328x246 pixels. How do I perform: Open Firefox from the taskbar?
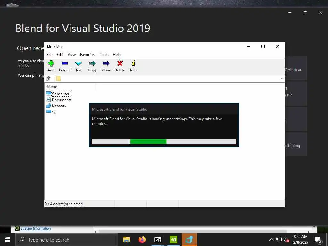pyautogui.click(x=142, y=240)
